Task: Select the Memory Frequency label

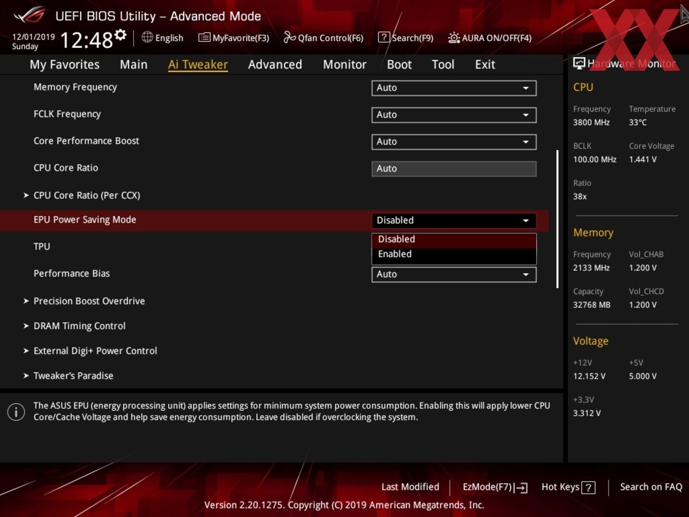Action: (75, 87)
